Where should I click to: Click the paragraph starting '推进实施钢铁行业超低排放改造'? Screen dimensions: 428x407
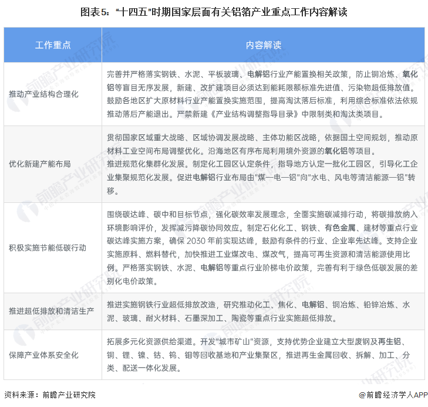pyautogui.click(x=258, y=311)
